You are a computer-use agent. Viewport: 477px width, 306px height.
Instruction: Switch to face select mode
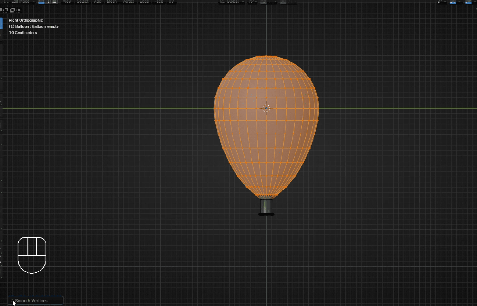pyautogui.click(x=55, y=2)
